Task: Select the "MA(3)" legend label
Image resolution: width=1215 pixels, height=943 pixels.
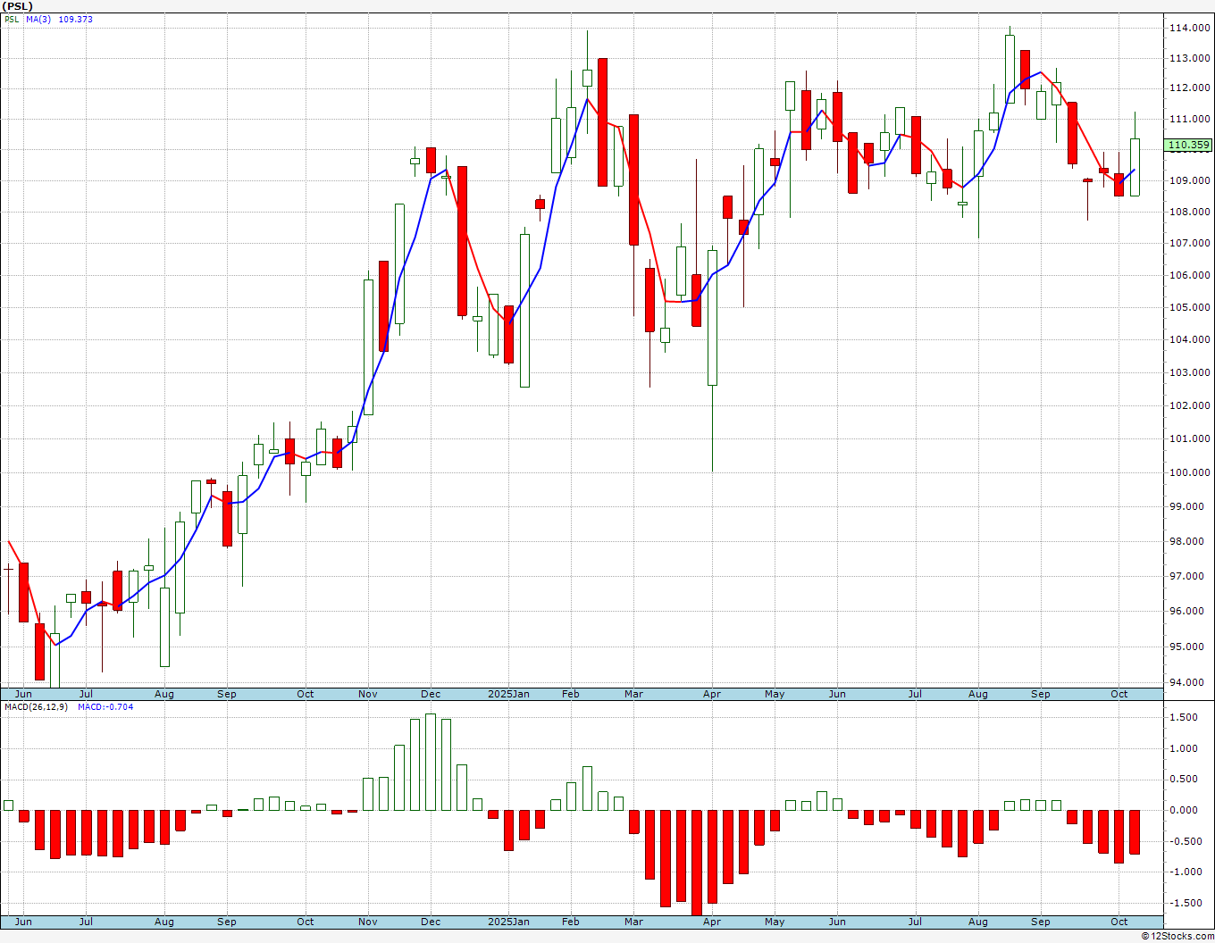Action: pos(39,20)
